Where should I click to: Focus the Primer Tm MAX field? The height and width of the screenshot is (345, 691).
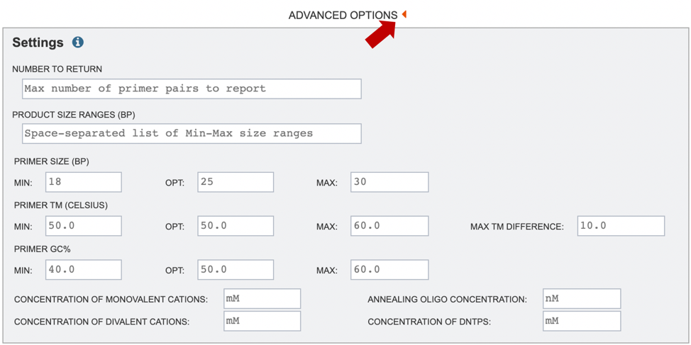(389, 226)
